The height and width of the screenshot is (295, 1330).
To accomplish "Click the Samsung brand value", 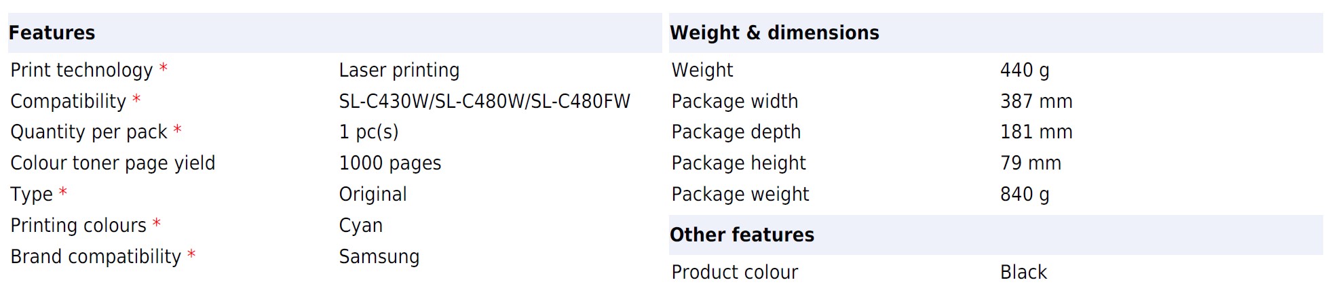I will (379, 256).
